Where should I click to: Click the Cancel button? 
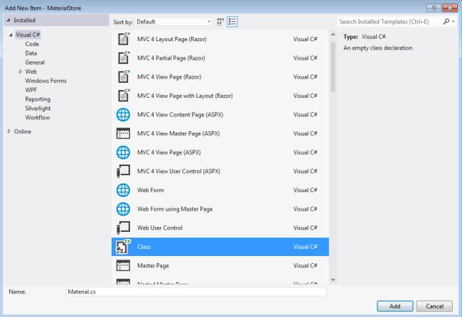[434, 306]
